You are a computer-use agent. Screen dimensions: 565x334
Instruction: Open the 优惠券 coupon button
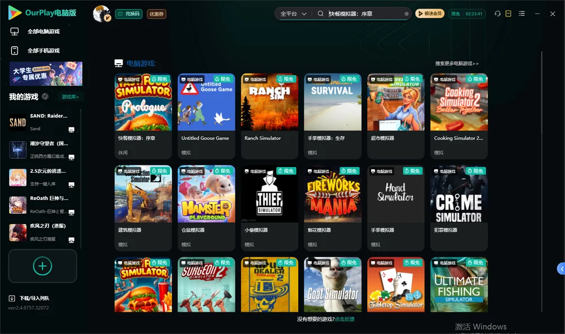tap(157, 14)
